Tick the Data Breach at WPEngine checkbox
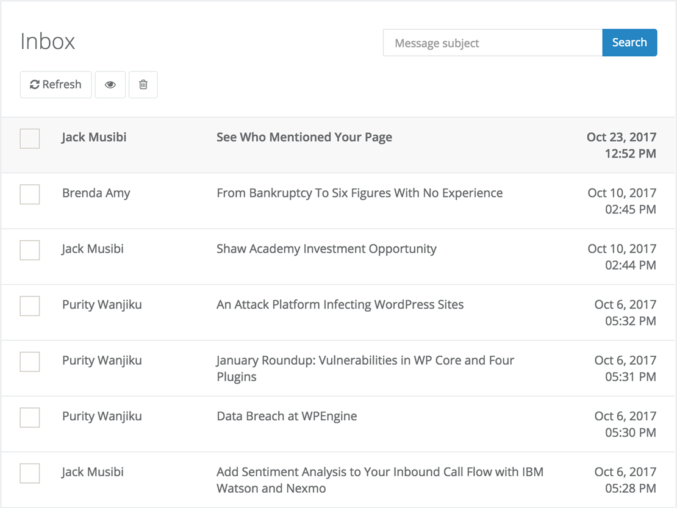 pos(30,417)
